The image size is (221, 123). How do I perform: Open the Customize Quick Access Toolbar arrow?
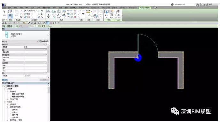click(x=58, y=23)
